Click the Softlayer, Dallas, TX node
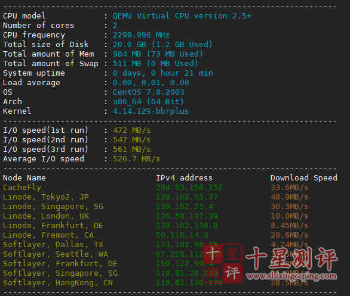Screen dimensions: 350x296 (53, 245)
